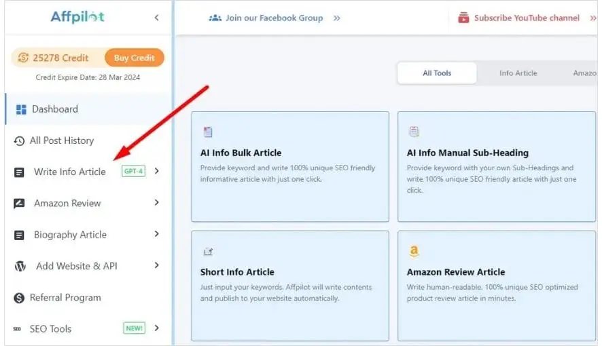Open the Subscribe YouTube channel link
602x346 pixels.
pyautogui.click(x=527, y=18)
